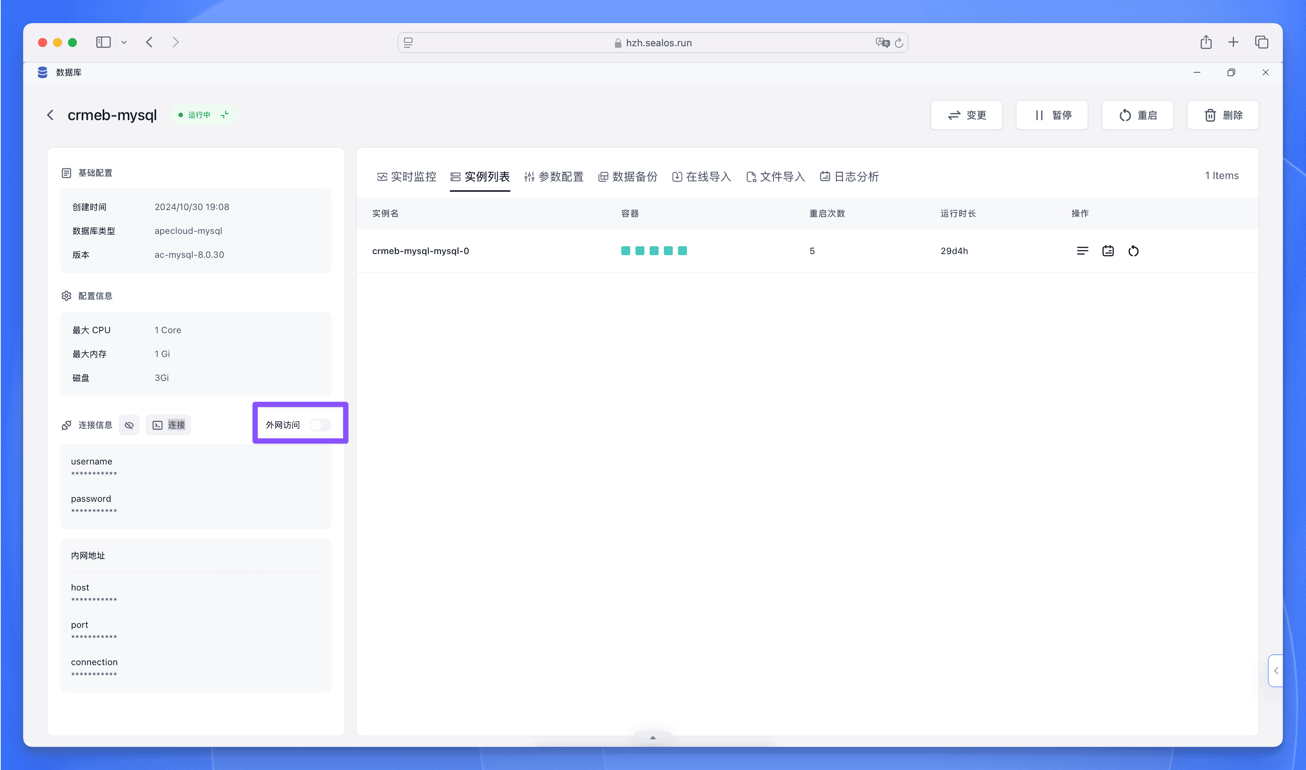Select the 实例列表 tab
The image size is (1306, 770).
pos(480,176)
